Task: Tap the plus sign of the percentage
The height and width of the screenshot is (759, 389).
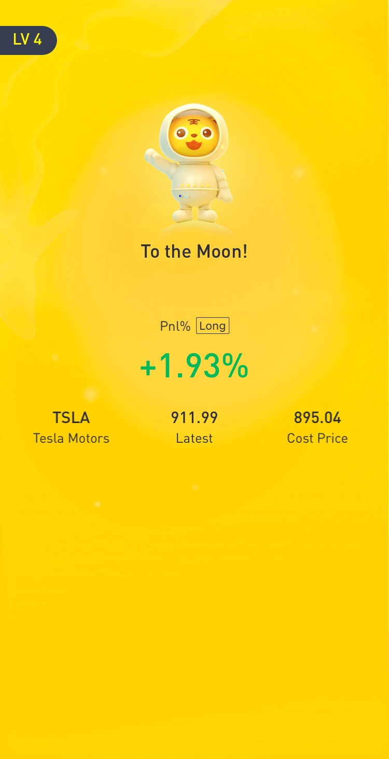Action: tap(148, 368)
